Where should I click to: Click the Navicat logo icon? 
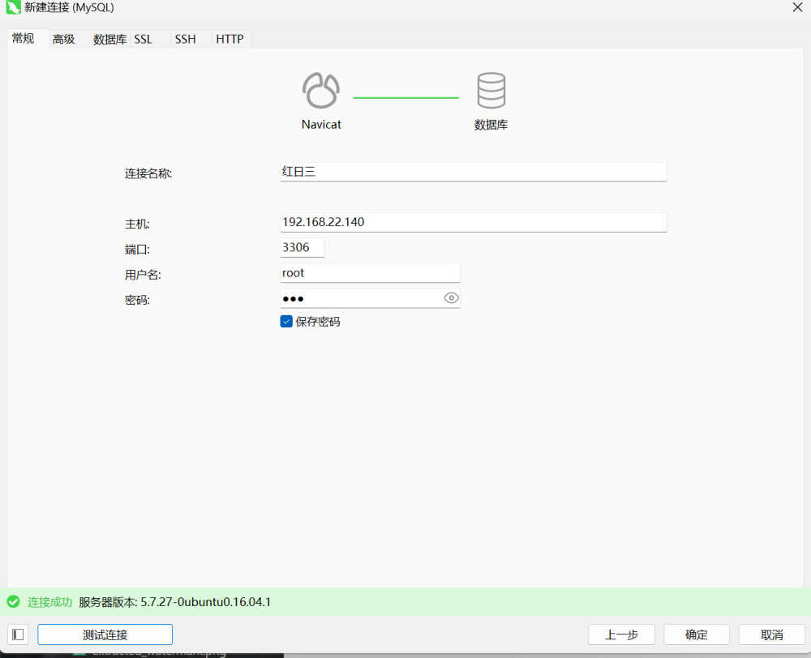pyautogui.click(x=321, y=90)
